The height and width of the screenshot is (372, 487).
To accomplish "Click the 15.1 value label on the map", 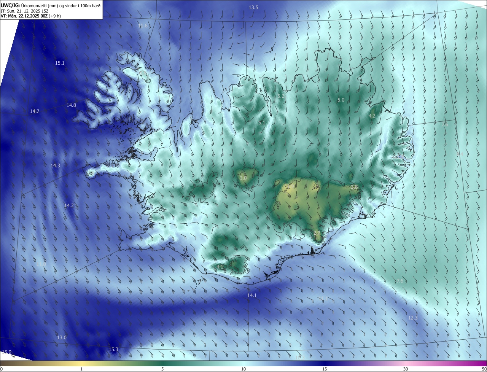I will pos(60,63).
